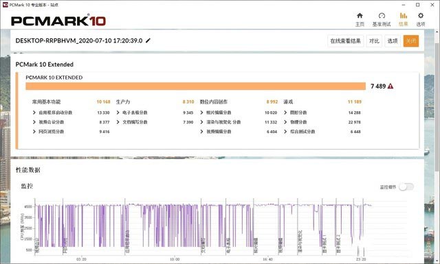This screenshot has height=264, width=440.
Task: Click the 生产力 heading
Action: 123,102
